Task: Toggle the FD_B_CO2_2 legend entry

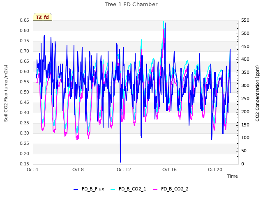Action: 171,189
